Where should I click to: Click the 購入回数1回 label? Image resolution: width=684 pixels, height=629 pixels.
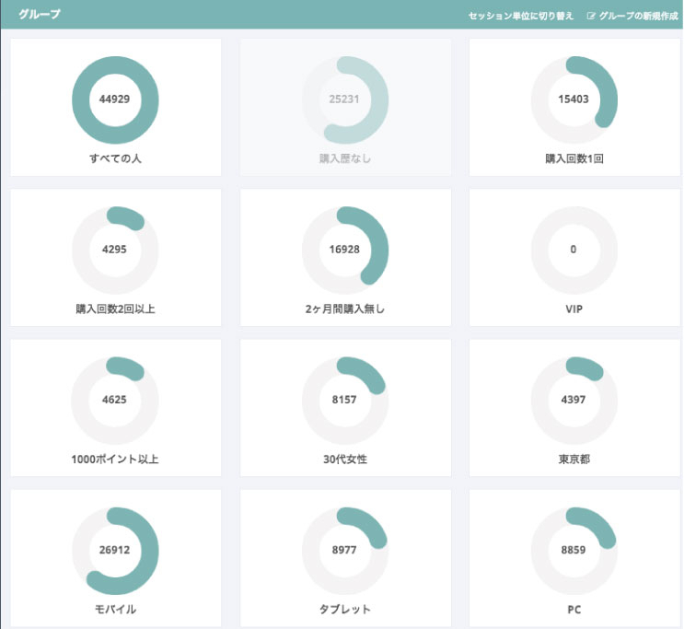[574, 158]
